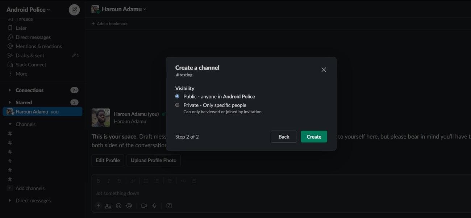Viewport: 471px width, 218px height.
Task: Click the green Create button
Action: 314,137
